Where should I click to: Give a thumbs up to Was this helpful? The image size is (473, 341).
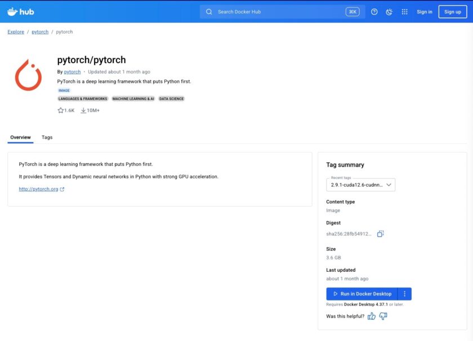click(371, 316)
